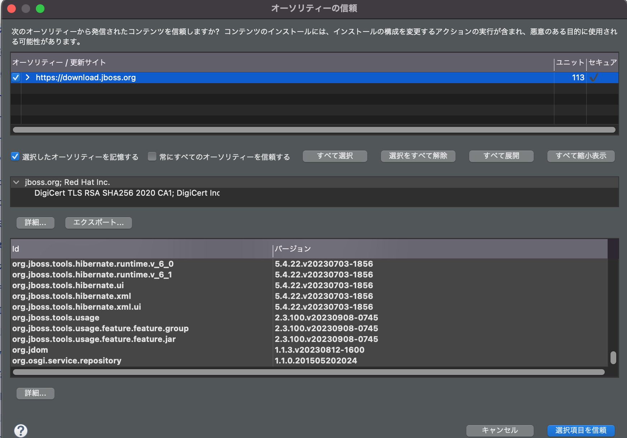Expand the https://download.jboss.org tree entry
Screen dimensions: 627x438
tap(28, 77)
